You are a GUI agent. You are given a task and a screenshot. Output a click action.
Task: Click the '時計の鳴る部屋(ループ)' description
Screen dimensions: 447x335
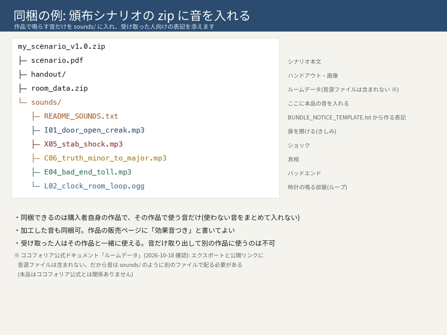317,187
